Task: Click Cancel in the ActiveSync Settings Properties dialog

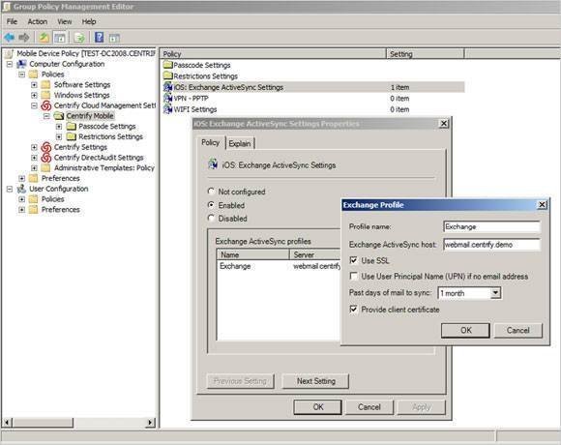Action: [x=369, y=406]
